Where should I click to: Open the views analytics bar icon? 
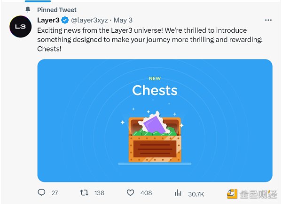coord(178,193)
